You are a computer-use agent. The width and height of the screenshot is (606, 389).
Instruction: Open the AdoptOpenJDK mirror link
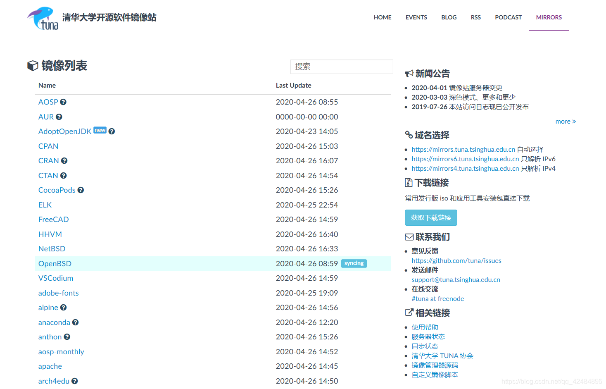pyautogui.click(x=65, y=131)
